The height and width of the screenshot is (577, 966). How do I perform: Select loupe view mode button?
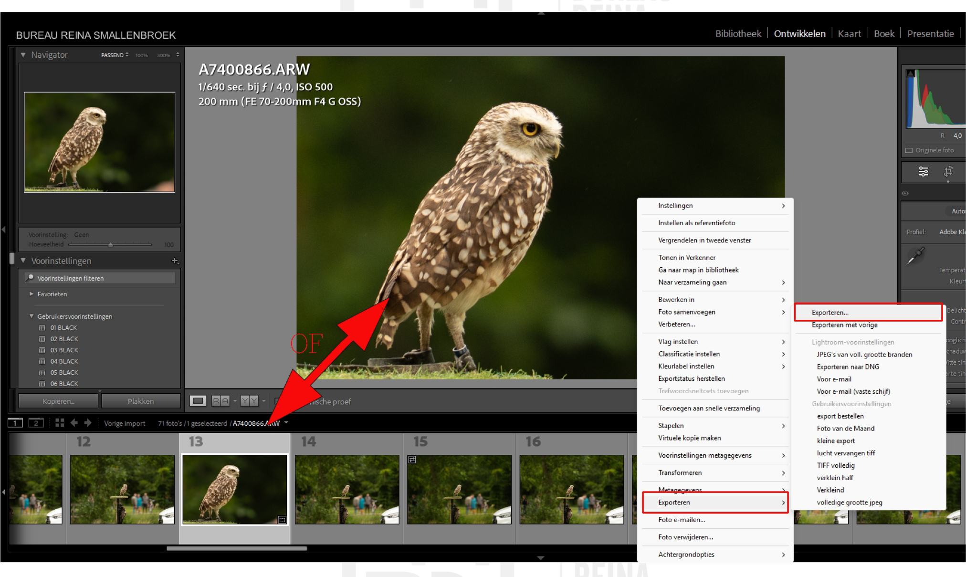198,401
